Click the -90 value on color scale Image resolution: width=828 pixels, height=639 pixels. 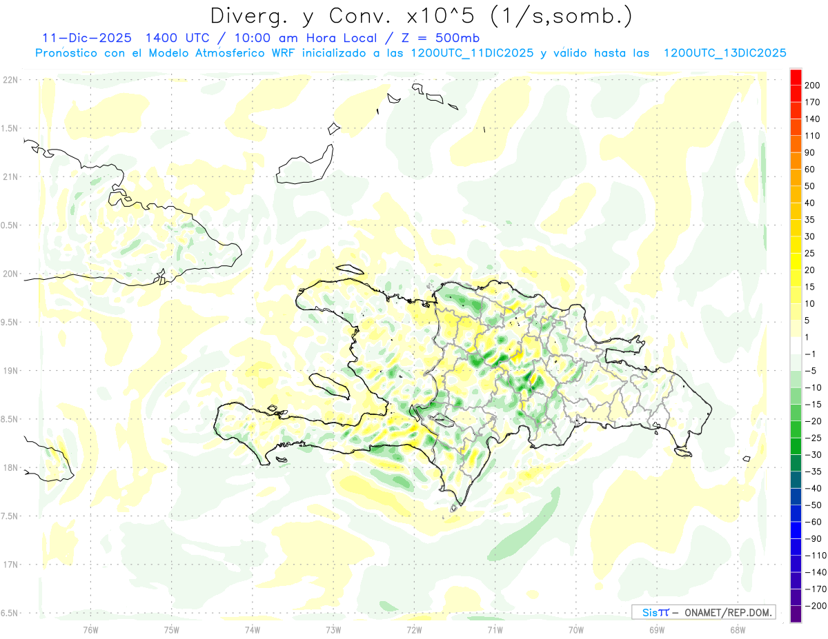click(813, 538)
